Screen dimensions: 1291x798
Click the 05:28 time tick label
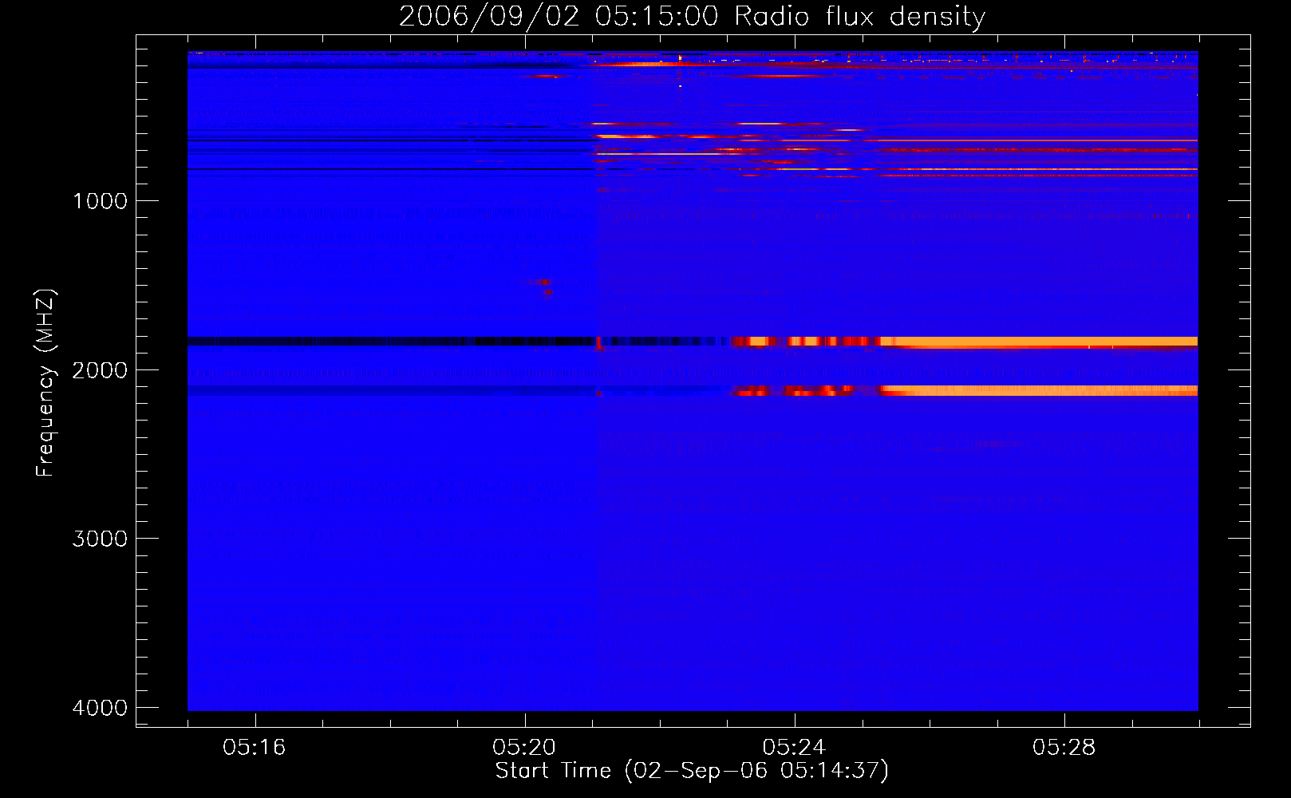point(1064,748)
